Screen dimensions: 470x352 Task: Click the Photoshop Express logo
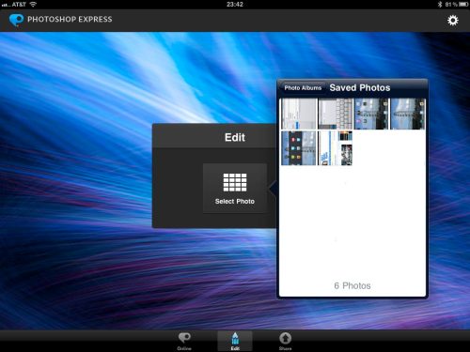tap(16, 20)
